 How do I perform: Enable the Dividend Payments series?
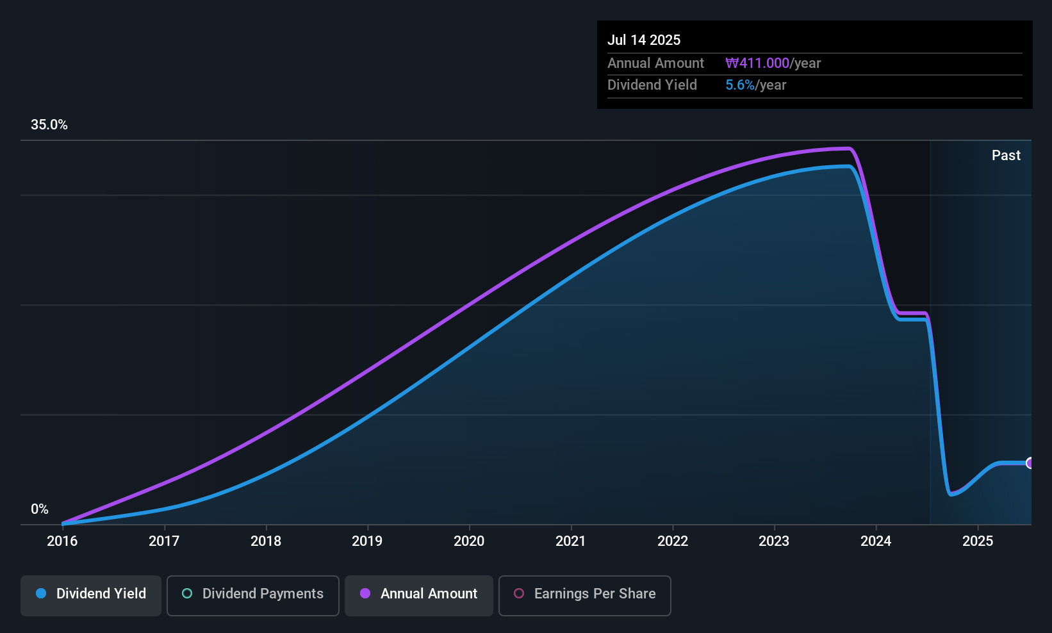pos(252,596)
